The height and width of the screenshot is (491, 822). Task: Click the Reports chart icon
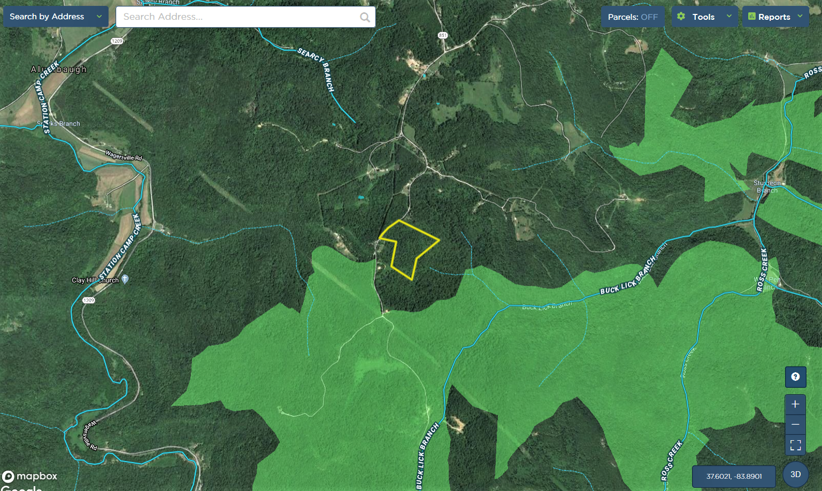(751, 17)
